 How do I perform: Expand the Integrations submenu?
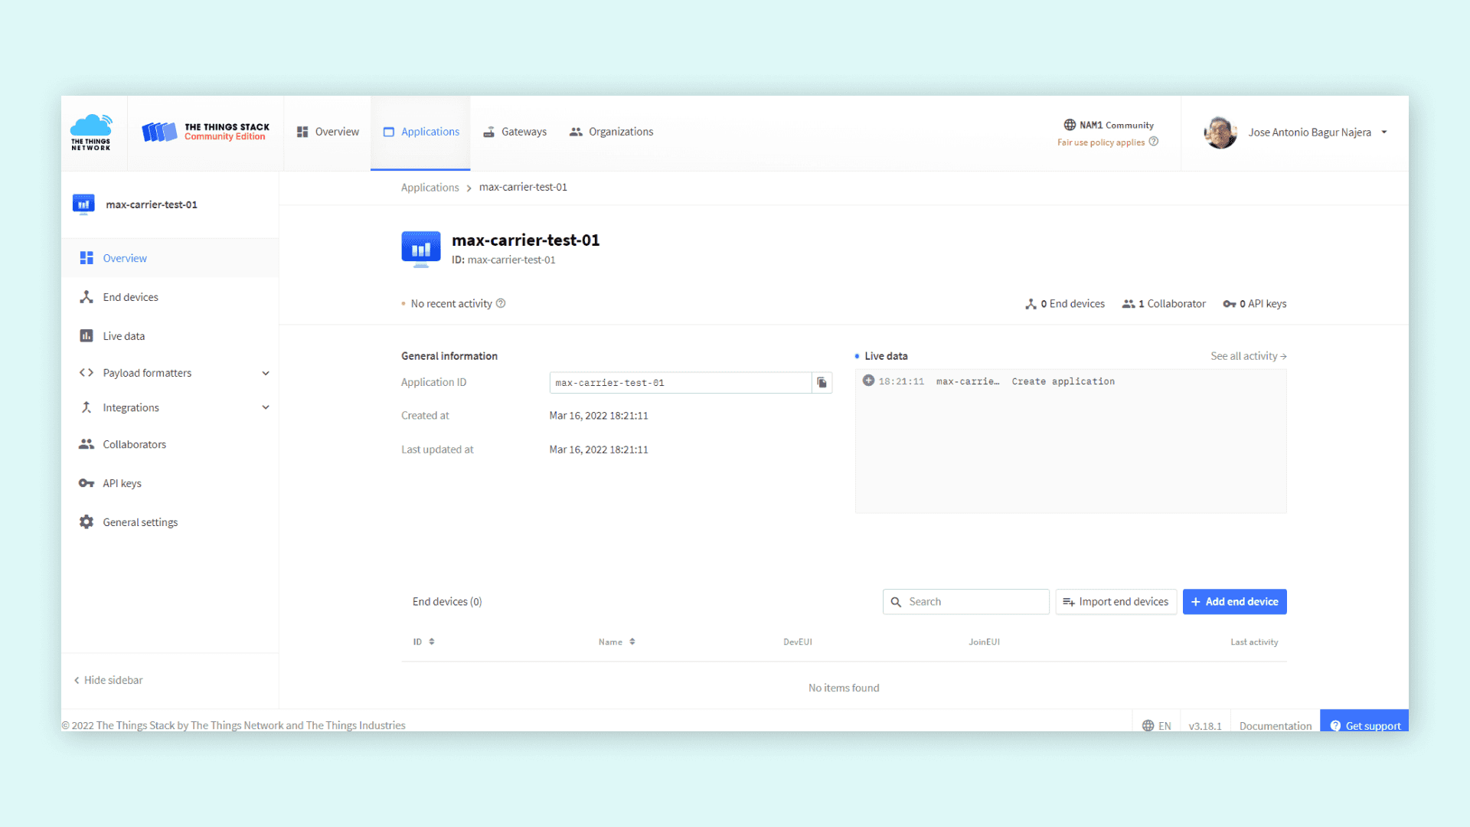pos(266,407)
